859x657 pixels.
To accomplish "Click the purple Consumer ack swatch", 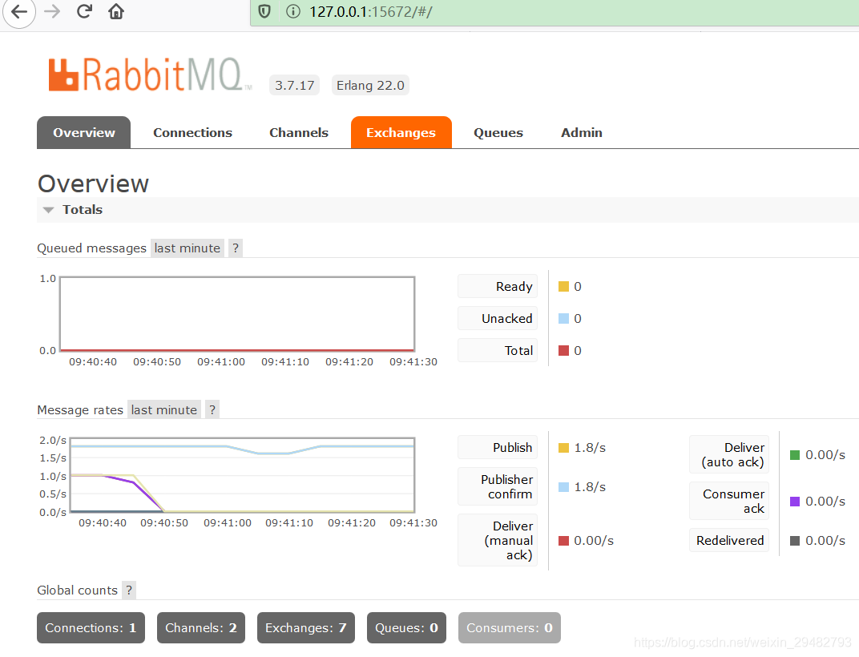I will point(795,502).
